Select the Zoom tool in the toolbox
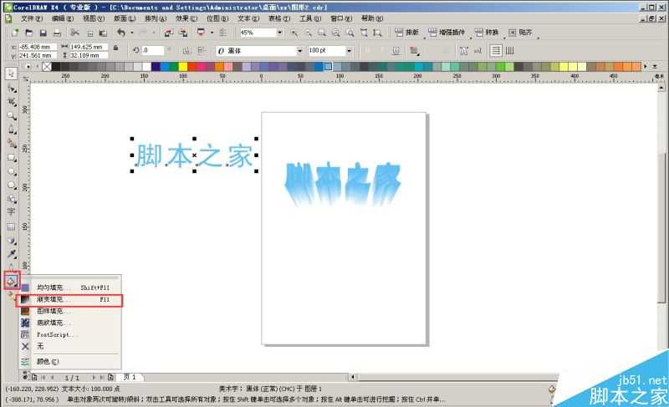The image size is (669, 407). [x=12, y=115]
